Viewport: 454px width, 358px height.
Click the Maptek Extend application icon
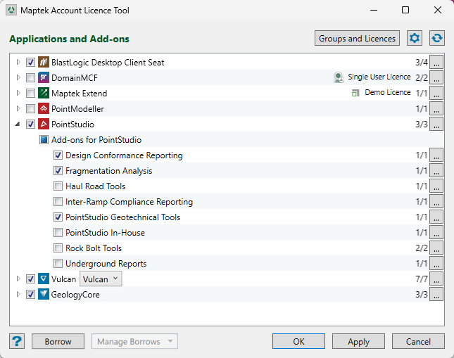pyautogui.click(x=43, y=94)
